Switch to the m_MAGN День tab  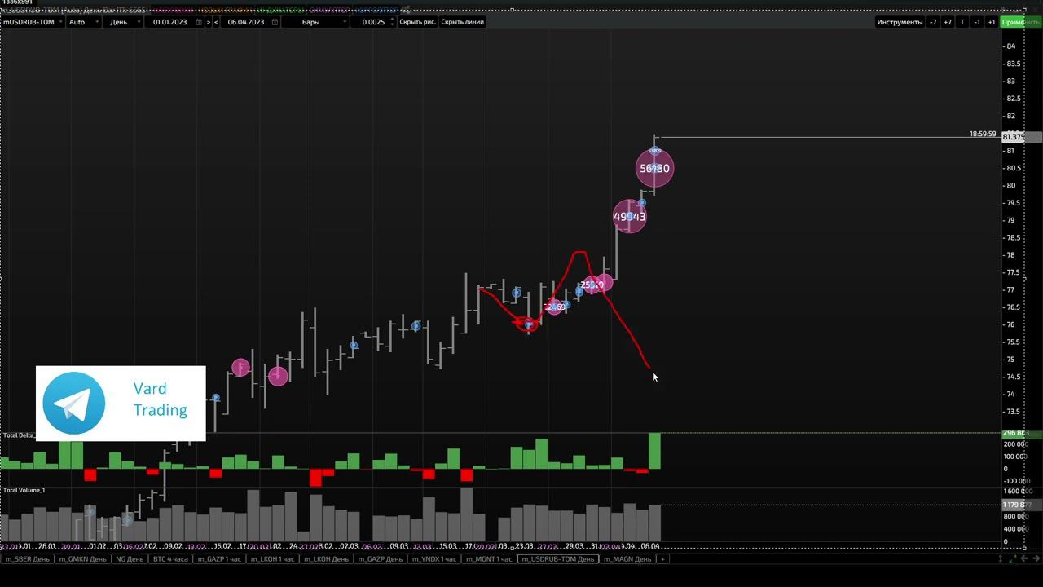pos(627,559)
